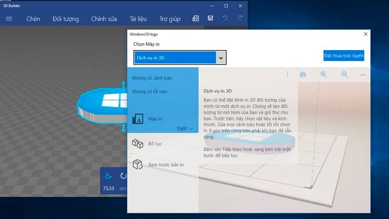This screenshot has width=389, height=219.
Task: Click the Máy in printer icon
Action: 138,119
